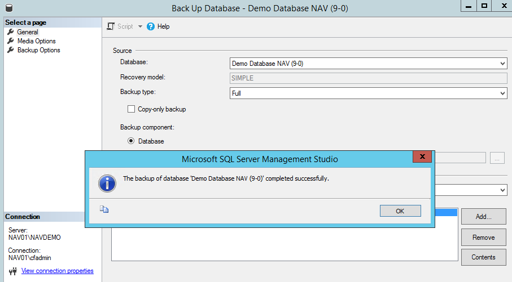512x282 pixels.
Task: Expand the Script dropdown arrow
Action: coord(140,26)
